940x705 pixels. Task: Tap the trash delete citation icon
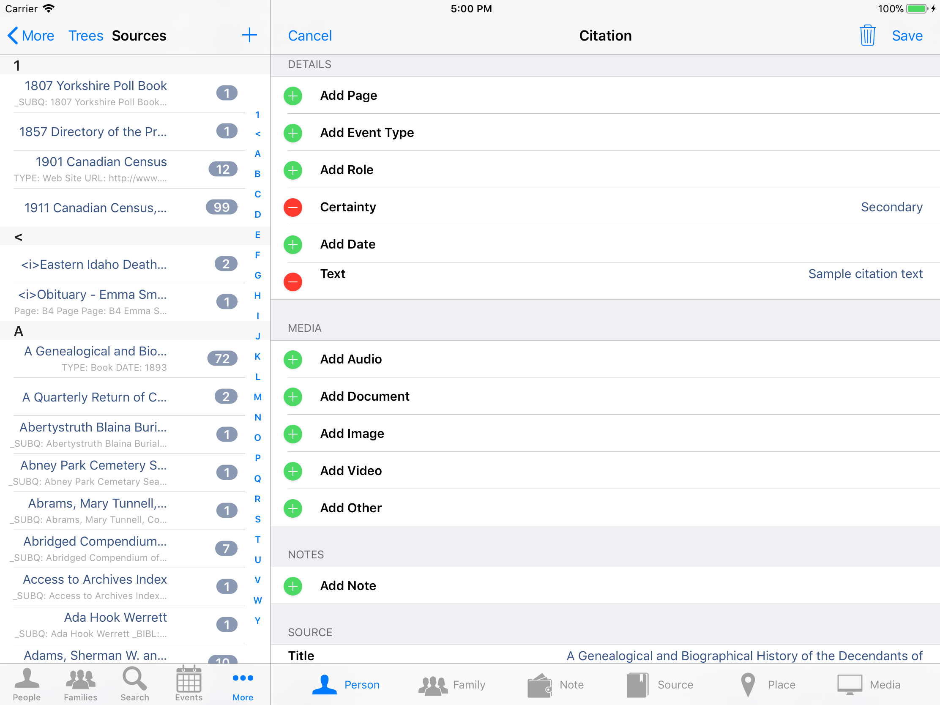coord(867,35)
